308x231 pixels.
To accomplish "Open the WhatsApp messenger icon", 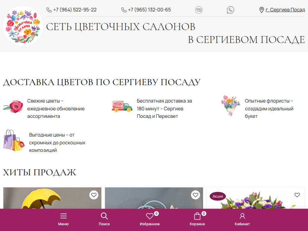I will [230, 10].
